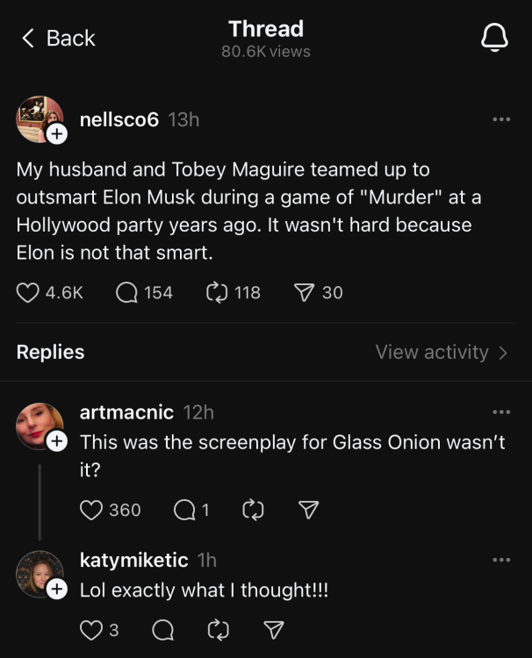Repost the nellsco6 post
The image size is (532, 658).
[217, 292]
